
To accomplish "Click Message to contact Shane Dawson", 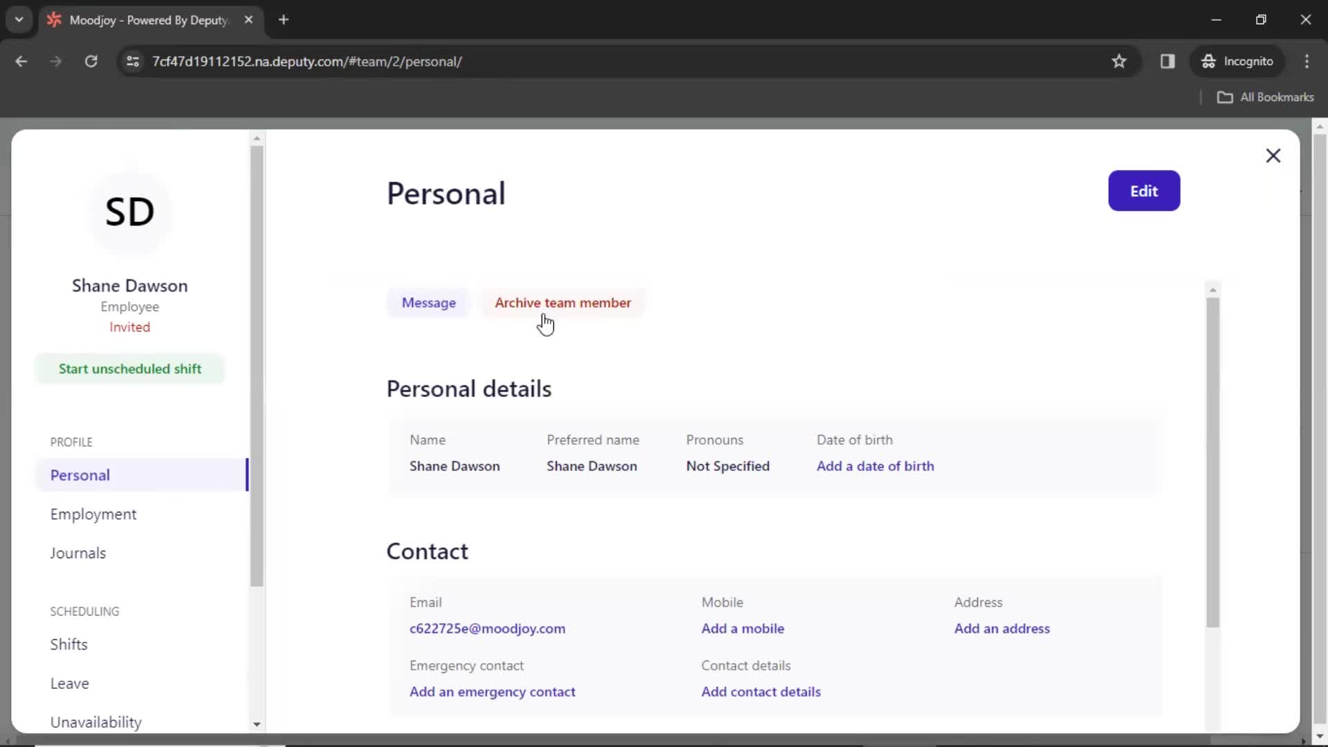I will point(429,302).
